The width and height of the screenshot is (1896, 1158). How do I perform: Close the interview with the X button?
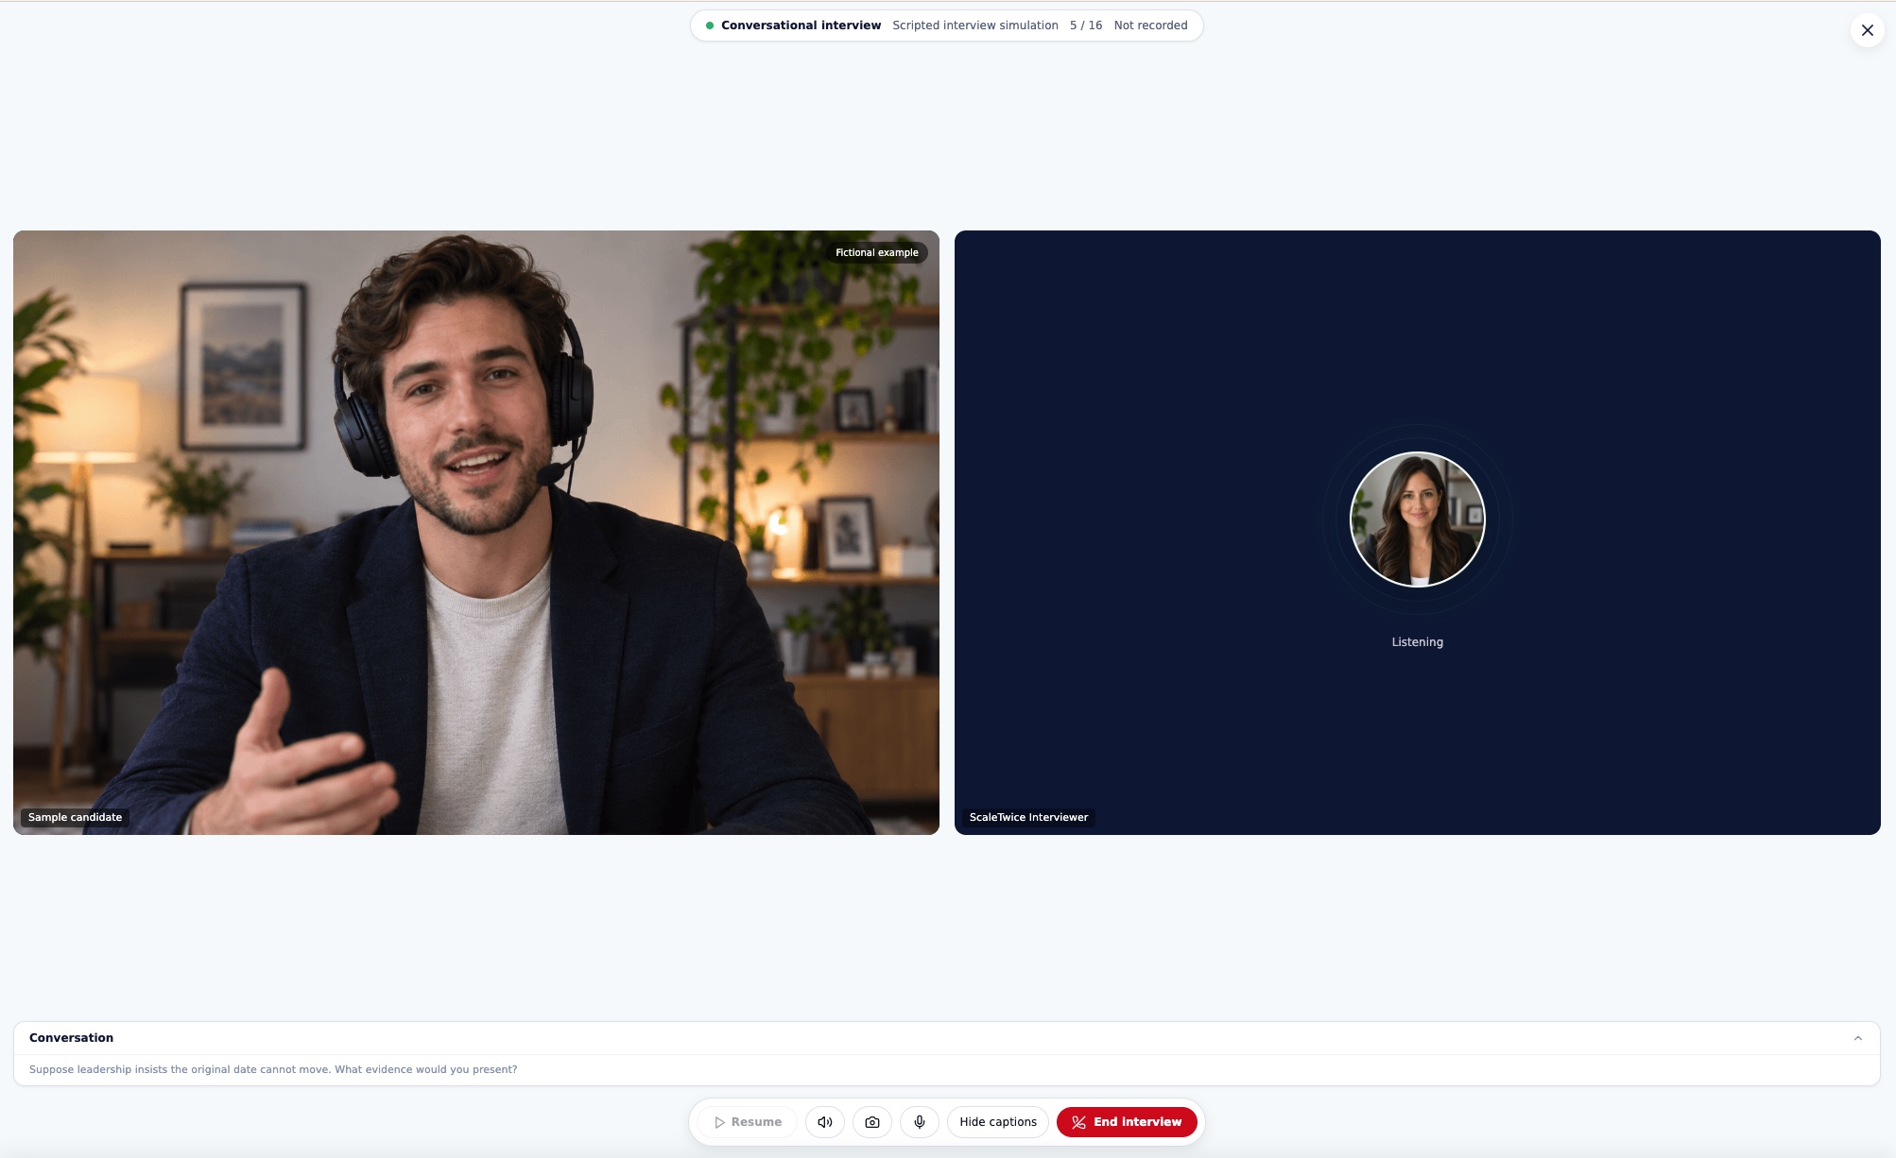tap(1867, 30)
